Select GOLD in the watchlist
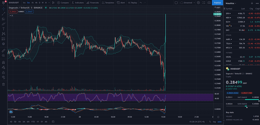The image size is (260, 125). click(x=242, y=61)
